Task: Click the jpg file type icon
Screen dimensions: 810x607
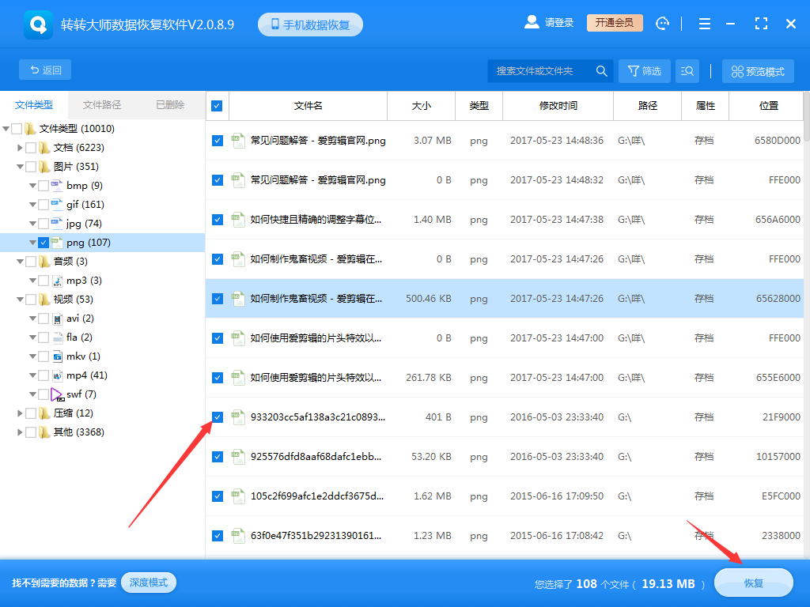Action: click(x=57, y=224)
